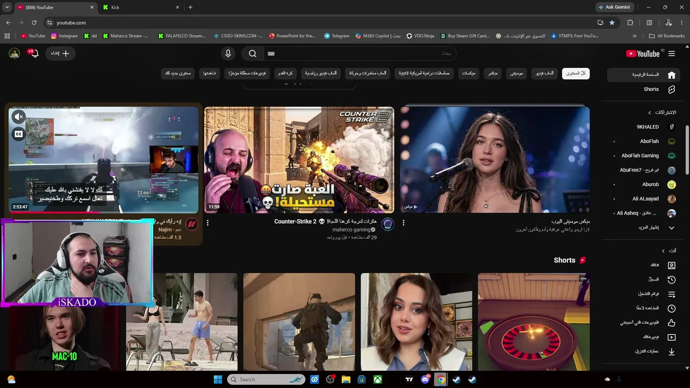Open the AboFlah Gaming subscription
Image resolution: width=690 pixels, height=388 pixels.
(645, 156)
